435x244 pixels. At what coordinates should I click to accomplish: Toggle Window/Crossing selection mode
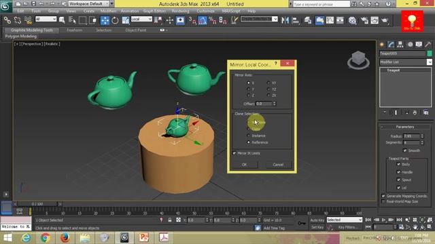(x=93, y=20)
